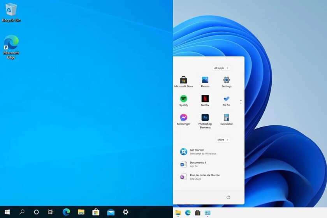The height and width of the screenshot is (218, 327).
Task: Open the Documento 1 recent file
Action: 197,164
